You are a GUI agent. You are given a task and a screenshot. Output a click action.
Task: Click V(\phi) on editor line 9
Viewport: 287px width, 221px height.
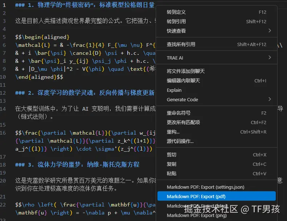coord(93,69)
